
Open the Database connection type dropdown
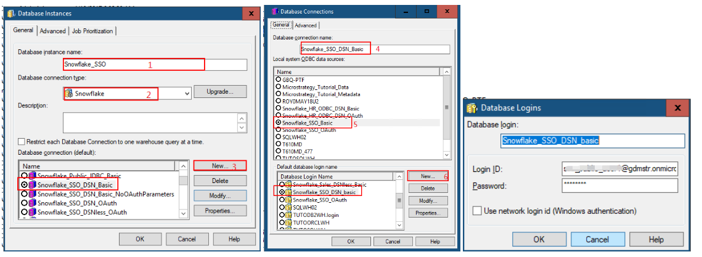coord(187,94)
